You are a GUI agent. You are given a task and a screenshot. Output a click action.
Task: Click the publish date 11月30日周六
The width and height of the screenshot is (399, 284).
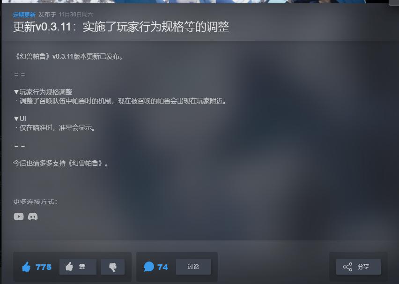[76, 15]
